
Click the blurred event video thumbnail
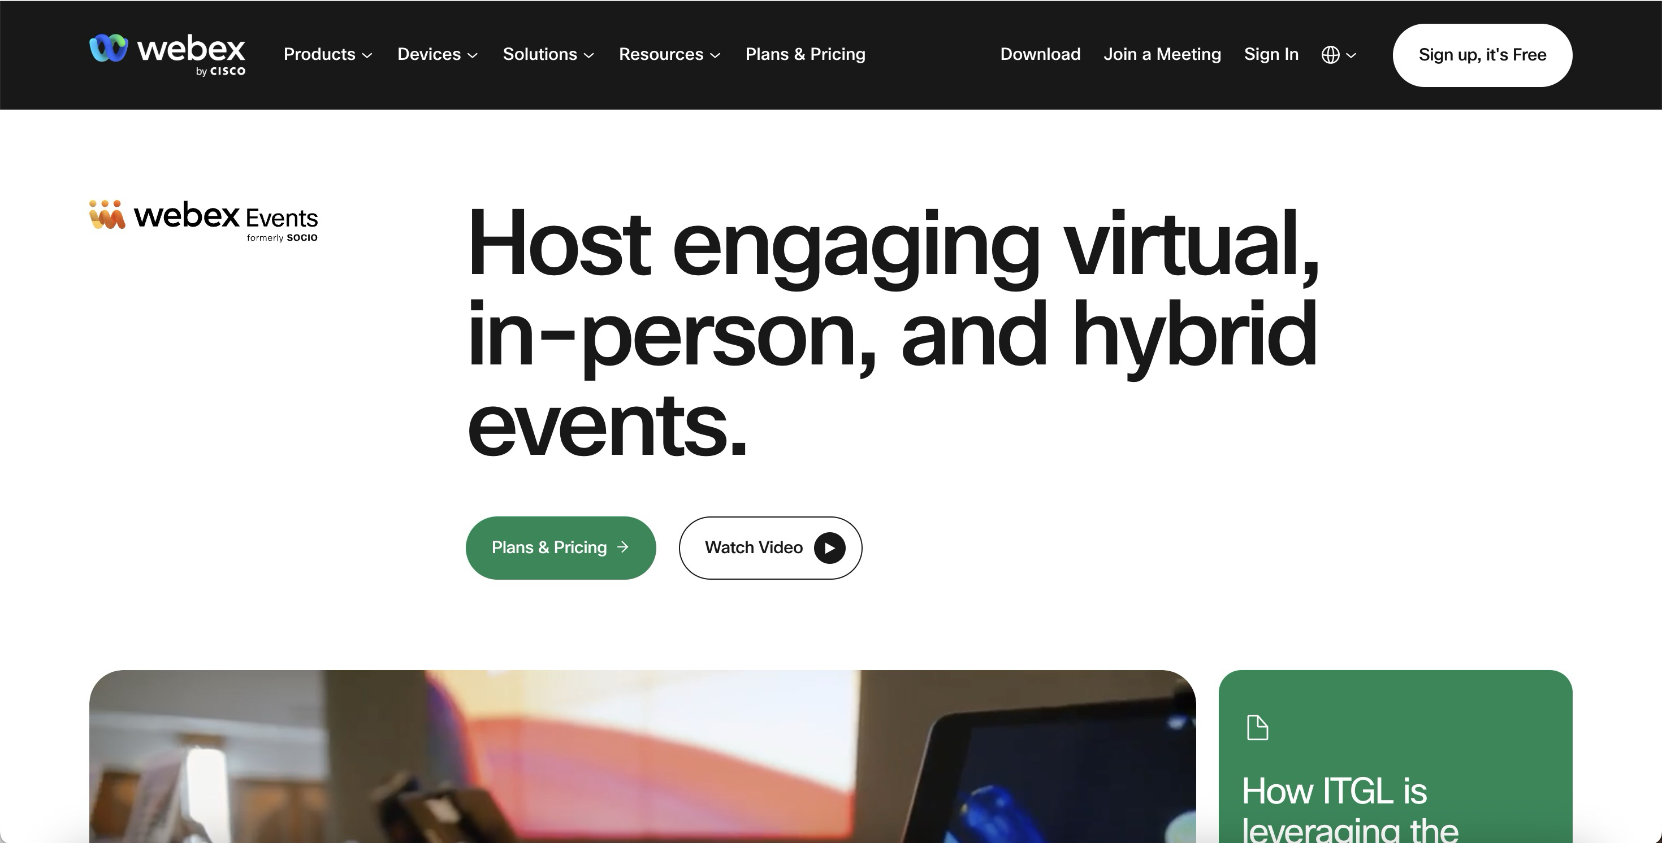tap(642, 756)
